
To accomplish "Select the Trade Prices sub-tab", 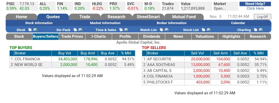I will pos(72,36).
